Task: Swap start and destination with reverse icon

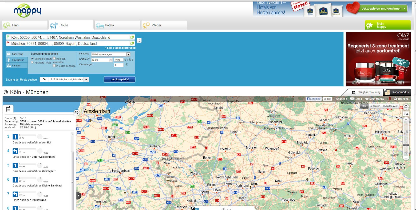Action: 139,40
